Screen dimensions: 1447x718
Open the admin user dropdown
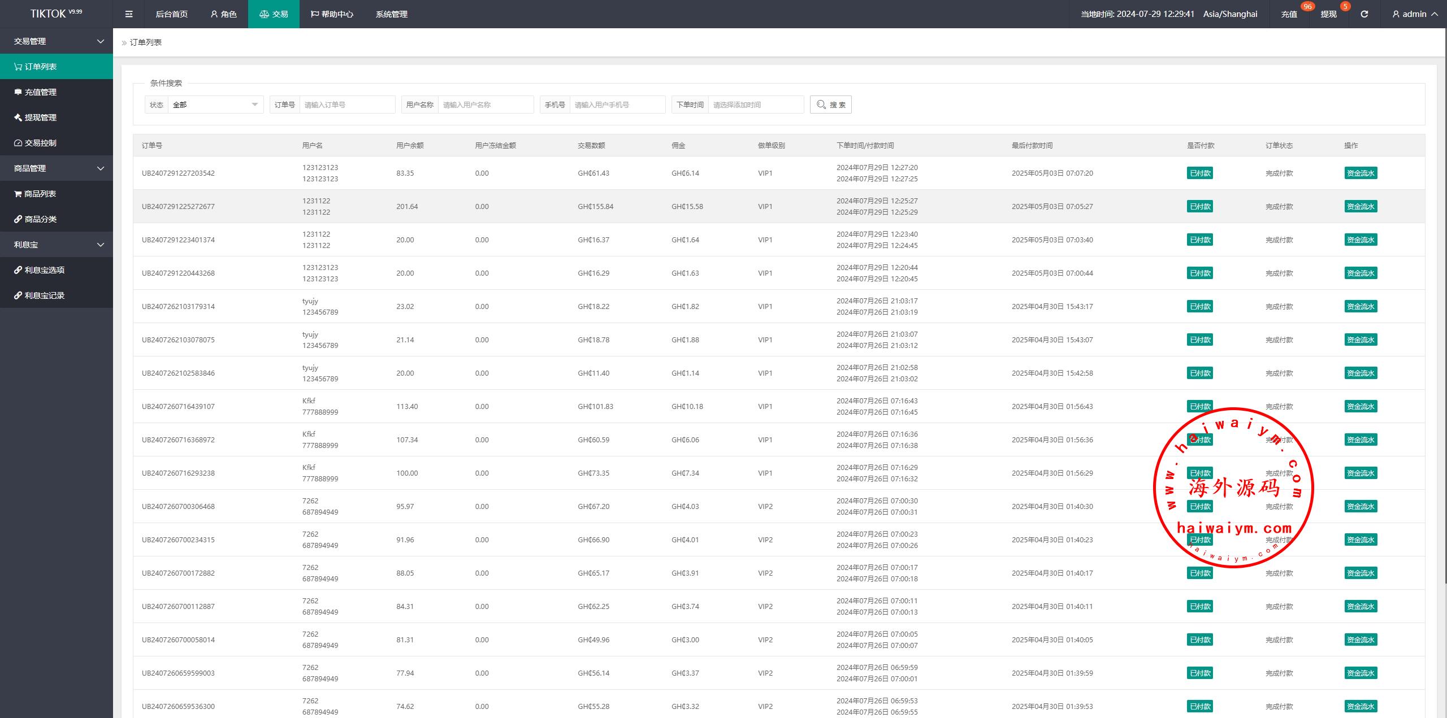pyautogui.click(x=1414, y=14)
